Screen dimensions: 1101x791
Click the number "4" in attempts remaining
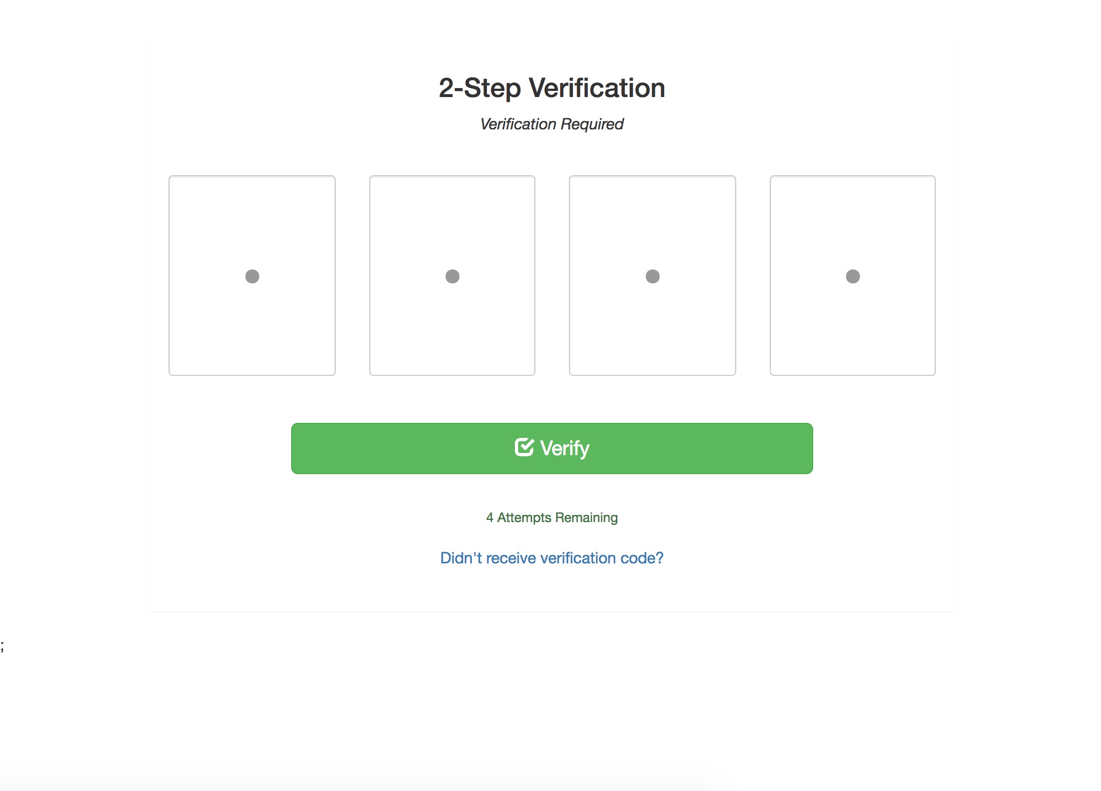point(490,518)
